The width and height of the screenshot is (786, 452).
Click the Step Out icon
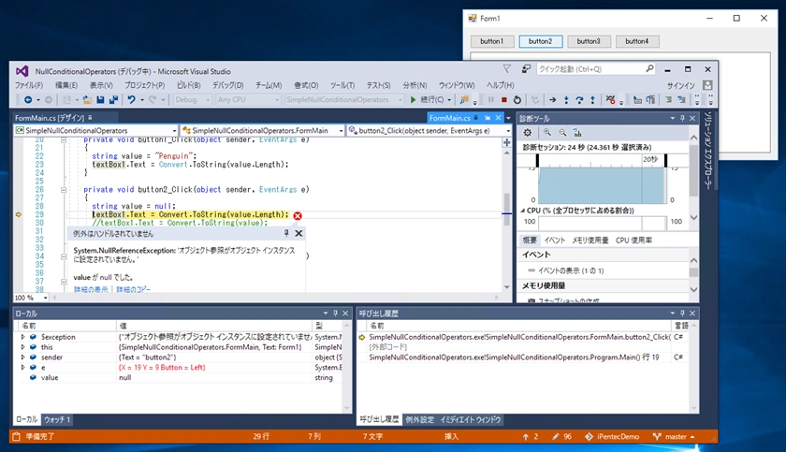point(592,100)
